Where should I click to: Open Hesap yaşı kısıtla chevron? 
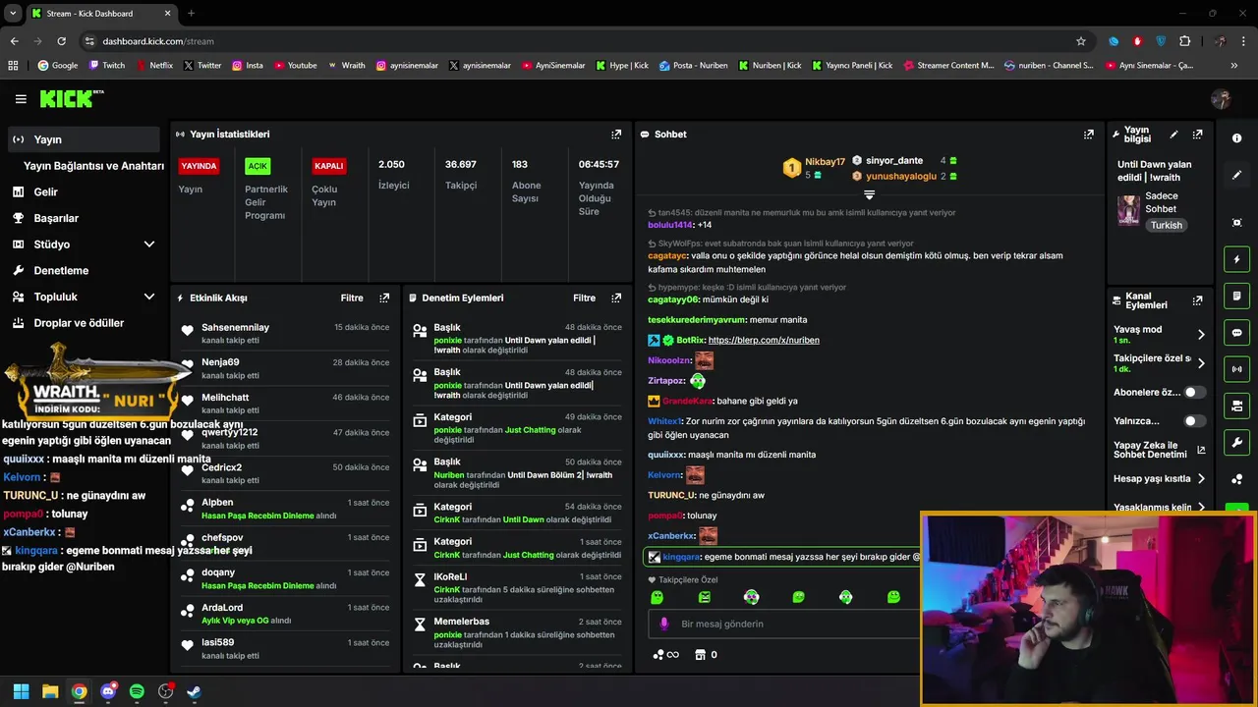click(x=1201, y=479)
